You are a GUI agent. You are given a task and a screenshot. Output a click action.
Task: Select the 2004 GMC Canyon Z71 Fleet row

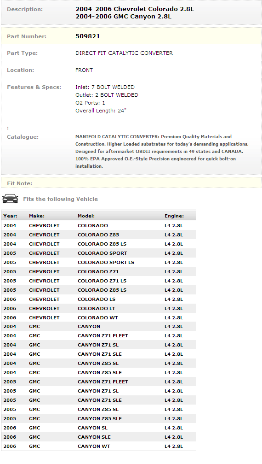(98, 335)
